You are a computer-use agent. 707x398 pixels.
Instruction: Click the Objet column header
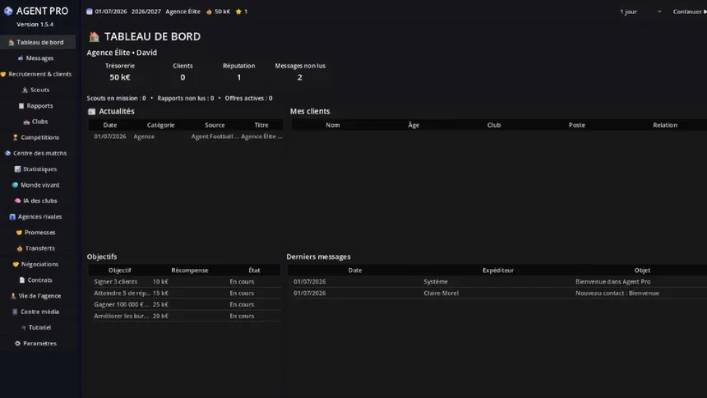coord(642,271)
